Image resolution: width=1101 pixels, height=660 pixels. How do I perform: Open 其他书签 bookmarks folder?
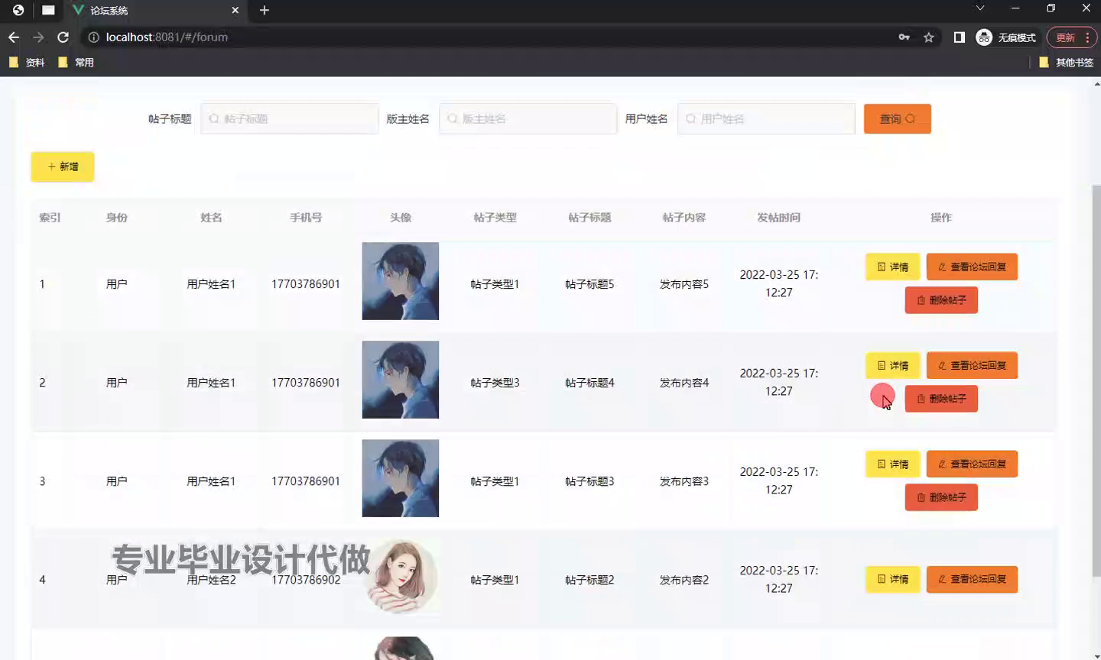pos(1066,63)
